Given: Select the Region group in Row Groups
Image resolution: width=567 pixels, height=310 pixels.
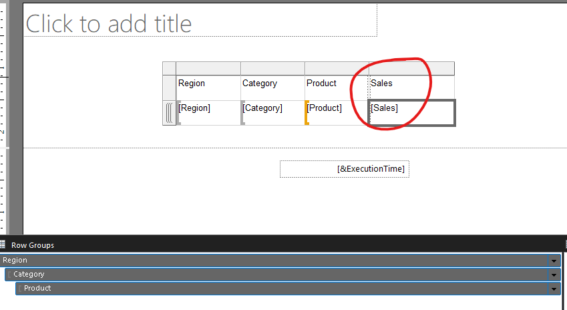Looking at the screenshot, I should (280, 261).
